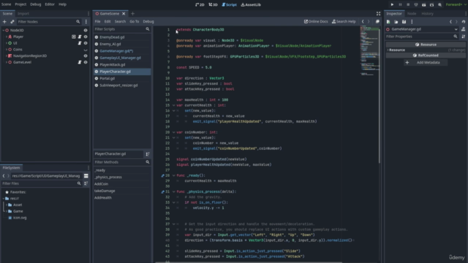Click Add Metadata button

(426, 63)
